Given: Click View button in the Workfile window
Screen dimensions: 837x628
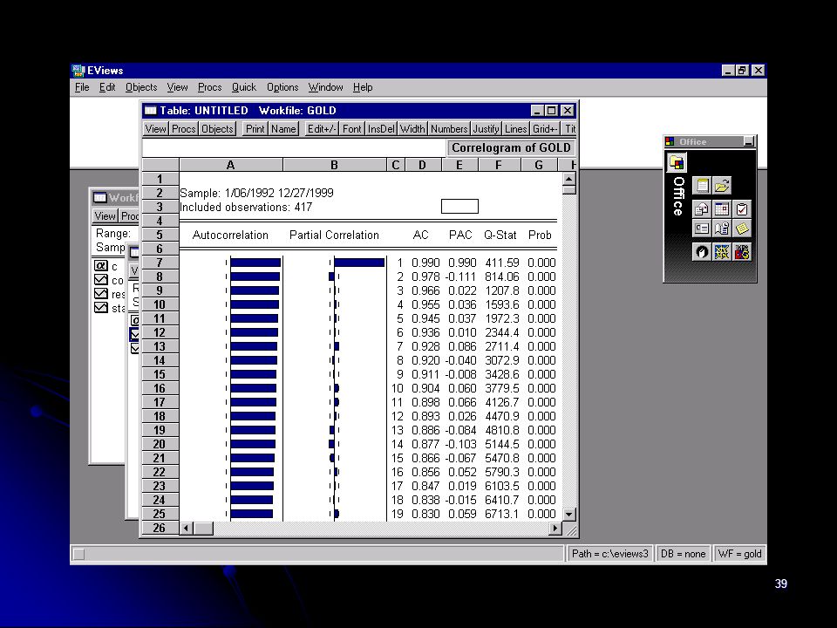Looking at the screenshot, I should click(x=105, y=215).
